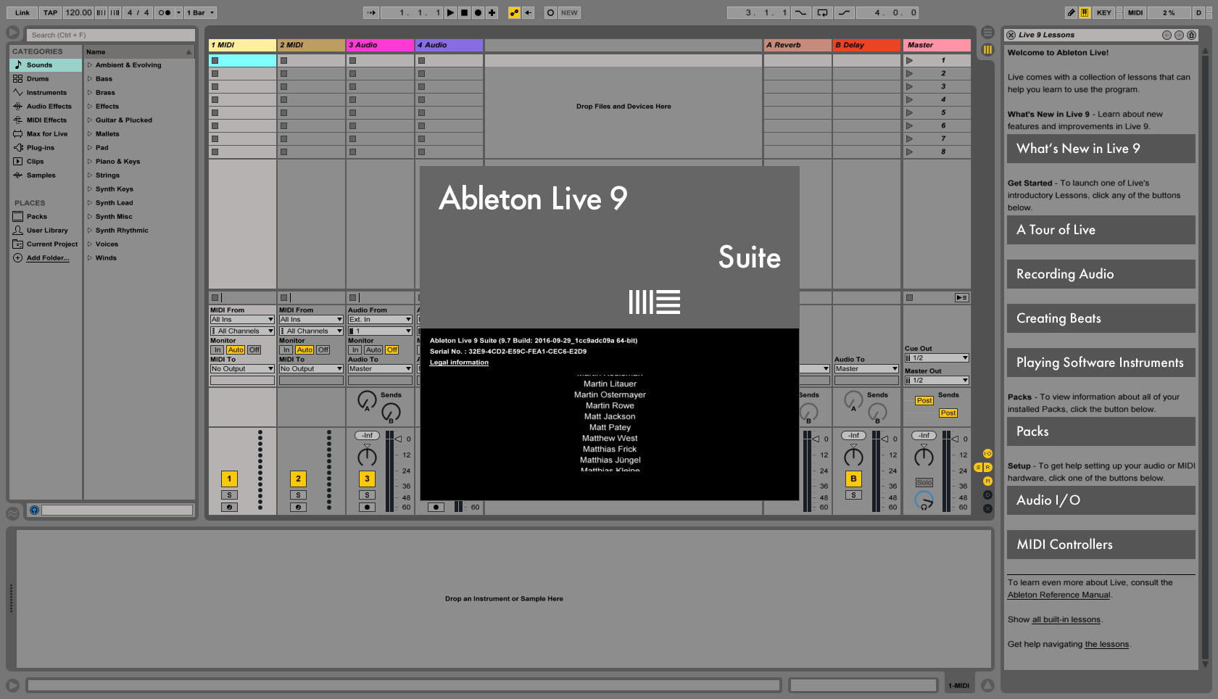This screenshot has width=1218, height=699.
Task: Switch on MIDI Map Mode
Action: [1135, 12]
